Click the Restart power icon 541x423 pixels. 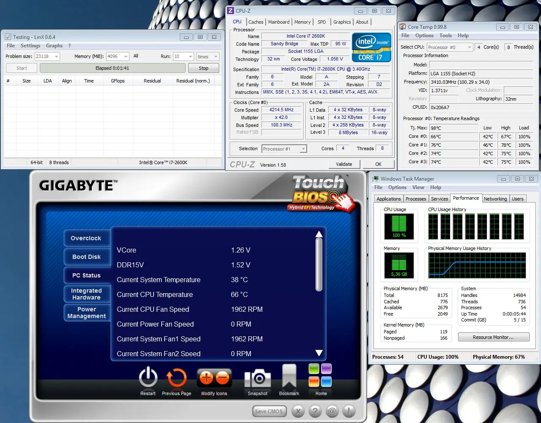[x=148, y=378]
